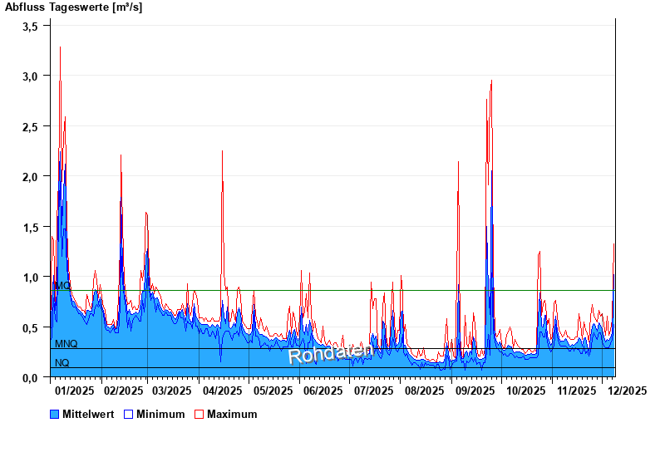The image size is (665, 457).
Task: Click the 3,5 y-axis value
Action: (x=31, y=27)
